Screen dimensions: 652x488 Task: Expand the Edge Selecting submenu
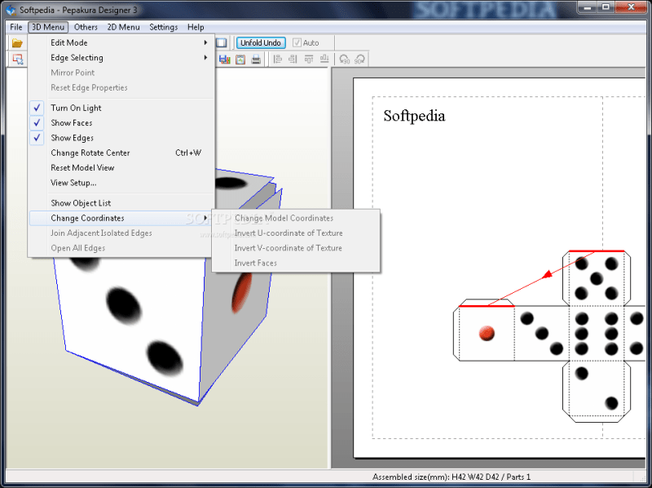click(x=121, y=57)
